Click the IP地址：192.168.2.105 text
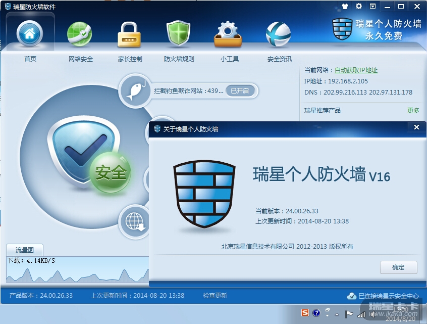 [336, 81]
